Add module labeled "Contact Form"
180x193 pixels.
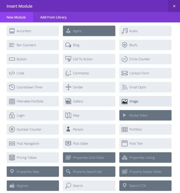point(145,73)
